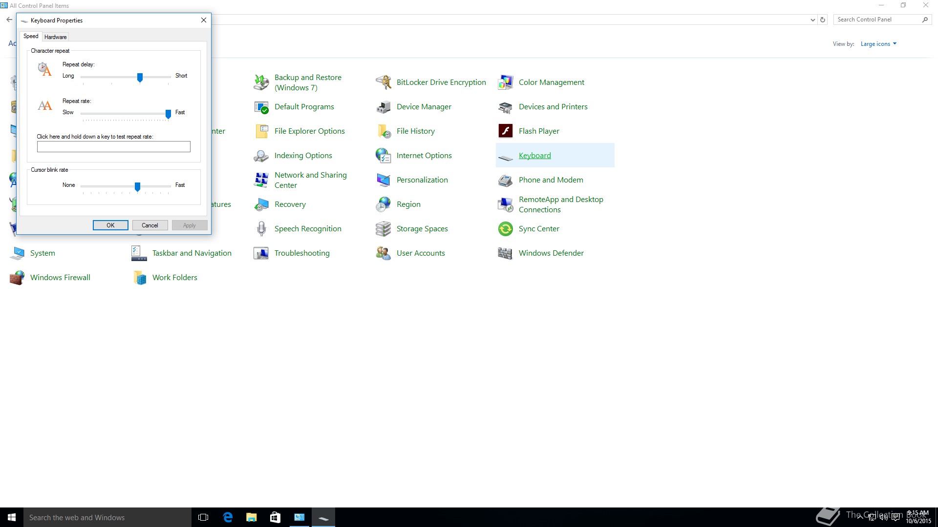
Task: Select the Speed tab
Action: 31,36
